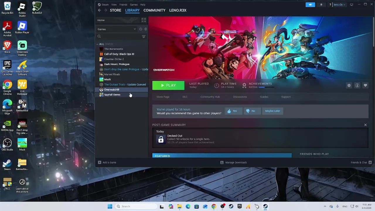Open advanced filter options icon
Screen dimensions: 375x211
tap(144, 36)
